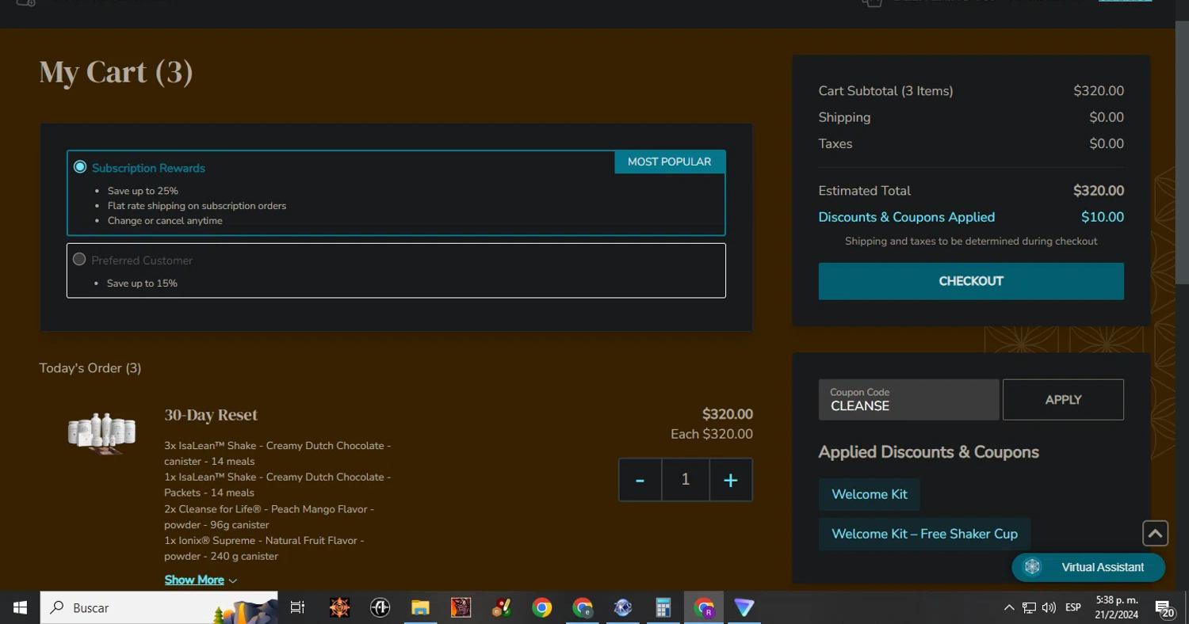
Task: Click the 'Taxes' label in the order summary
Action: [x=835, y=143]
